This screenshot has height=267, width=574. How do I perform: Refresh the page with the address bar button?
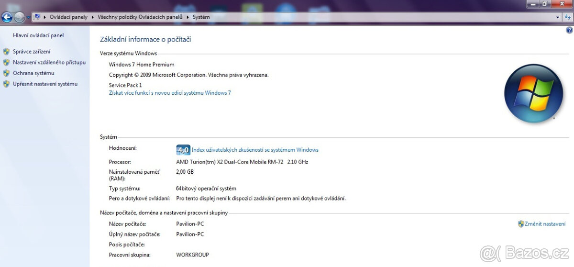[x=568, y=17]
